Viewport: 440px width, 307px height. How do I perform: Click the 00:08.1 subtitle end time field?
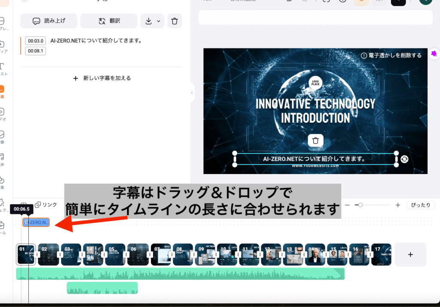pos(36,51)
